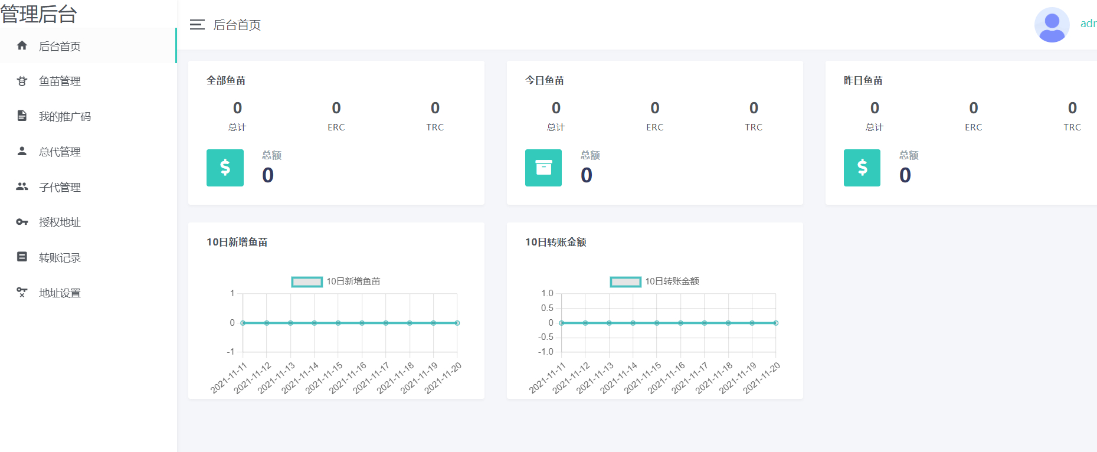Select 转账记录 menu item
The height and width of the screenshot is (452, 1097).
click(60, 258)
